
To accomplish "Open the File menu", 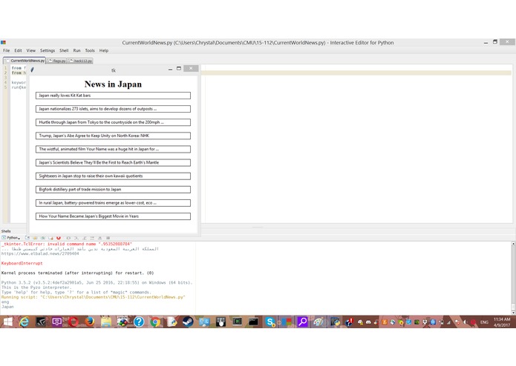I will [x=6, y=50].
